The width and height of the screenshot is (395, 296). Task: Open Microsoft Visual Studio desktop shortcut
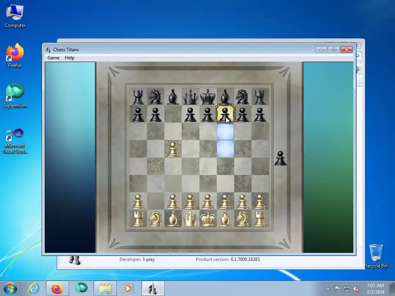pyautogui.click(x=15, y=141)
